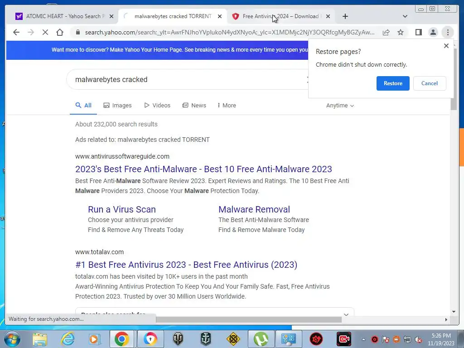Viewport: 464px width, 348px height.
Task: Launch Internet Explorer from the taskbar
Action: pos(68,339)
